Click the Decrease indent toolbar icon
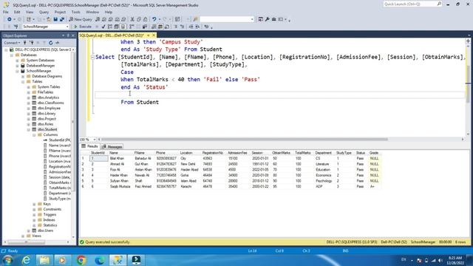The image size is (473, 266). (x=191, y=27)
